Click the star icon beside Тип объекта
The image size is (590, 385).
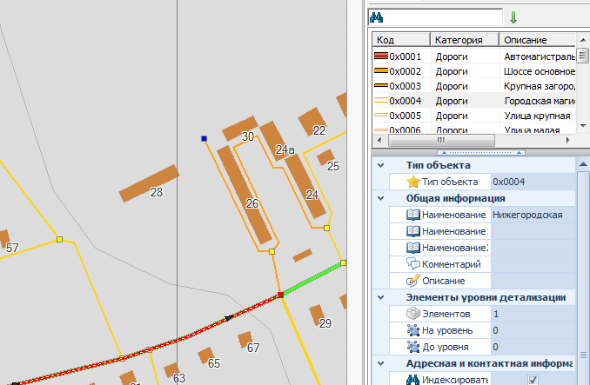coord(412,182)
